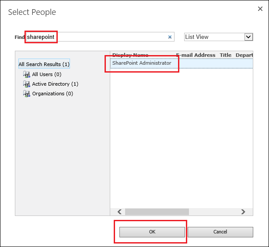Click the Title column header
Image resolution: width=269 pixels, height=247 pixels.
(x=225, y=55)
